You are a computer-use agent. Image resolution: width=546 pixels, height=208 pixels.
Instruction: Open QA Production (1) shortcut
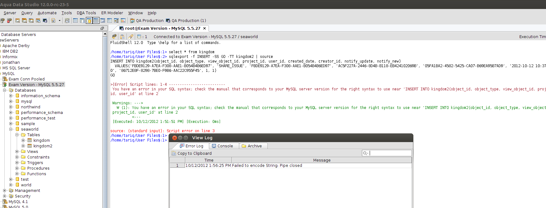[x=186, y=20]
